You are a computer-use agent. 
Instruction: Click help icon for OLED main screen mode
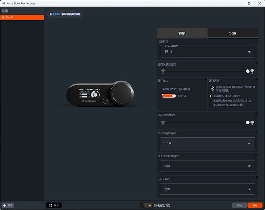coord(257,155)
